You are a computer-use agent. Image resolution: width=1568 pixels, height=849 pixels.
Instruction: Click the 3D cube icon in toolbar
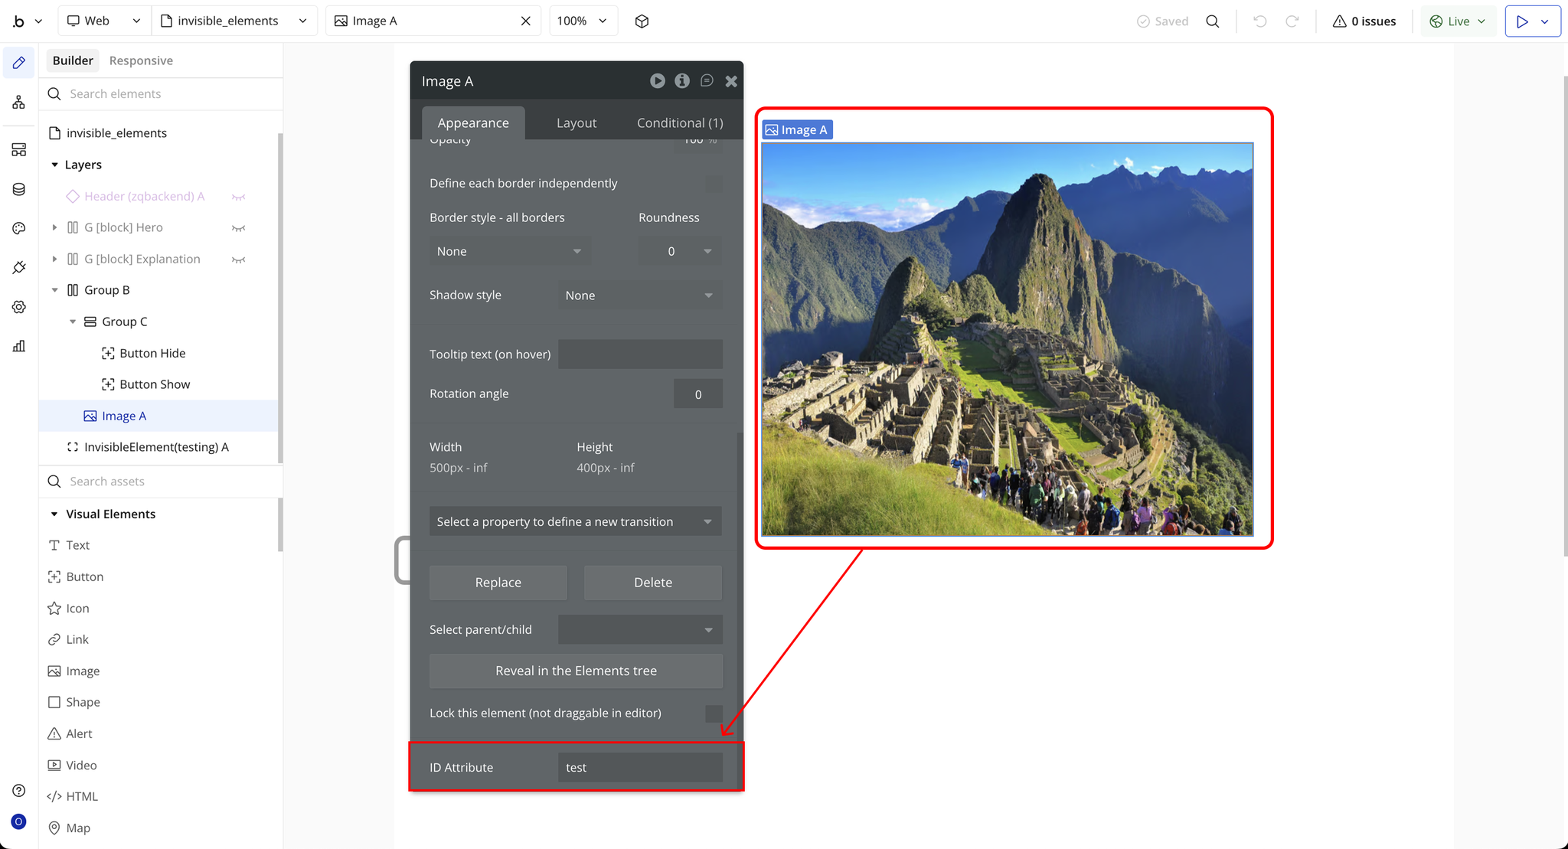(642, 21)
